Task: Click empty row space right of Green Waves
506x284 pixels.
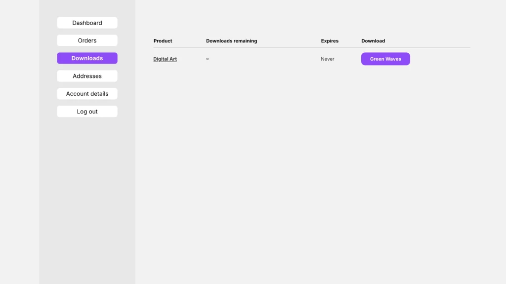Action: tap(440, 59)
